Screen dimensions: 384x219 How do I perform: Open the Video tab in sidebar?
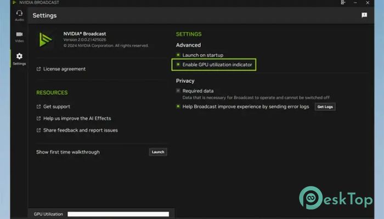coord(19,37)
